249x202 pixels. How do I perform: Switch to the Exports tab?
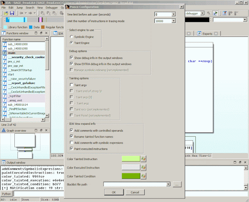pyautogui.click(x=207, y=34)
